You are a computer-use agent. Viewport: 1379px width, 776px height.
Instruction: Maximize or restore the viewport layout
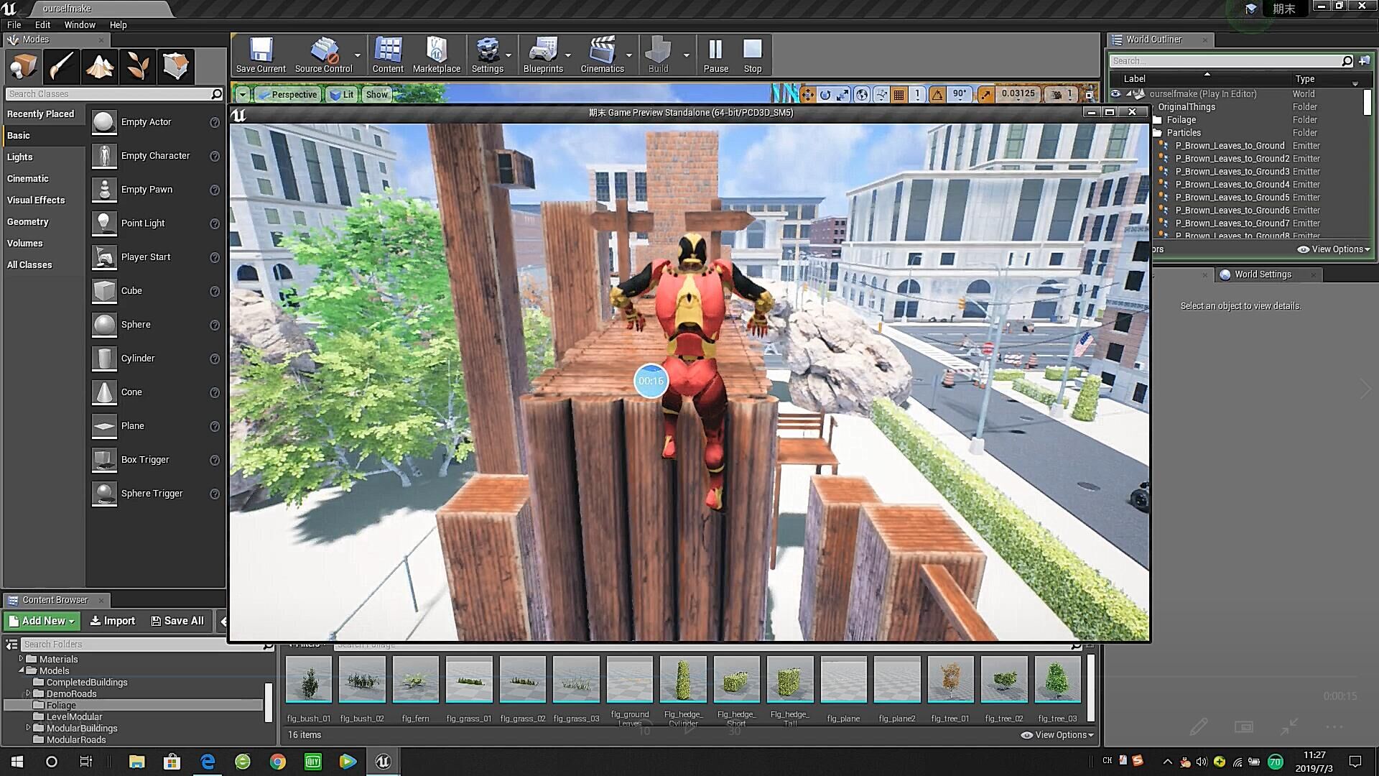1089,94
